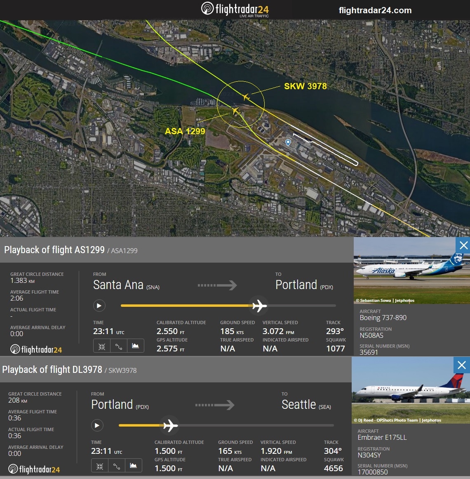
Task: Click the Santa Ana (SNA) origin
Action: pos(126,285)
